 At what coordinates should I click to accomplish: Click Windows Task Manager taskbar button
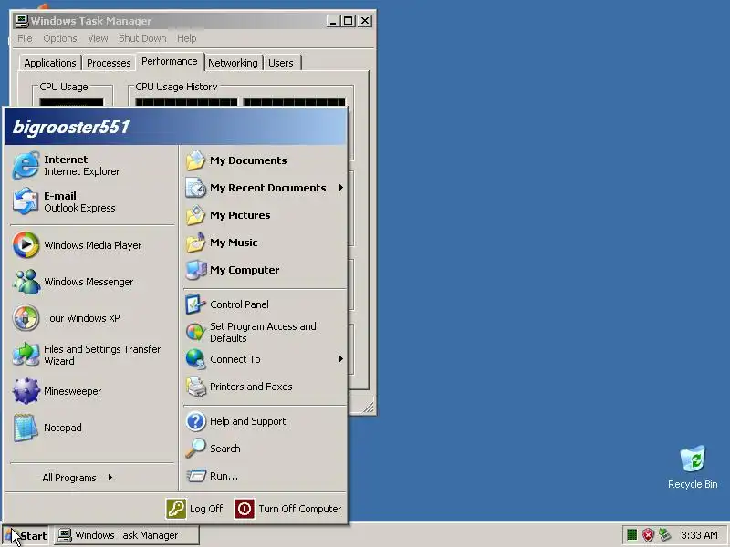(126, 535)
